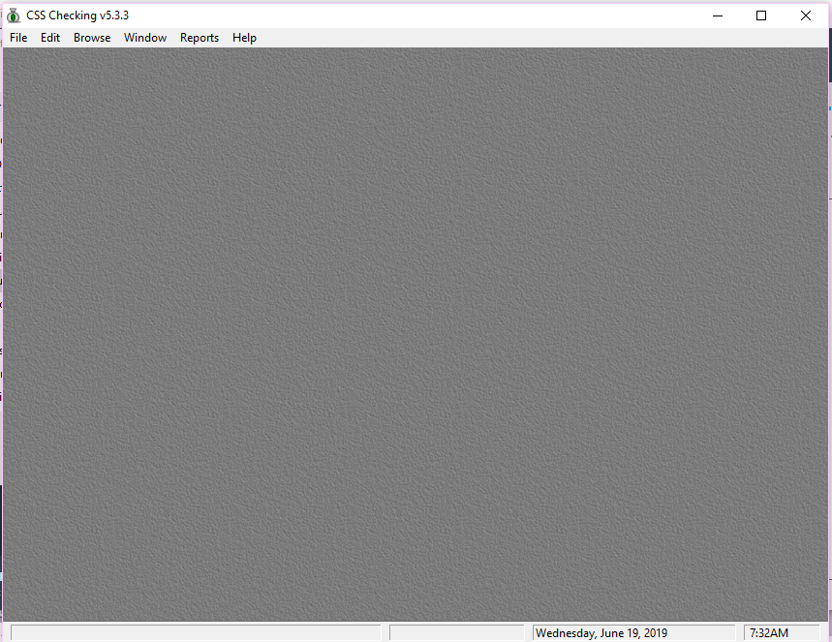The image size is (832, 642).
Task: Click the empty gray workspace area
Action: coord(415,329)
